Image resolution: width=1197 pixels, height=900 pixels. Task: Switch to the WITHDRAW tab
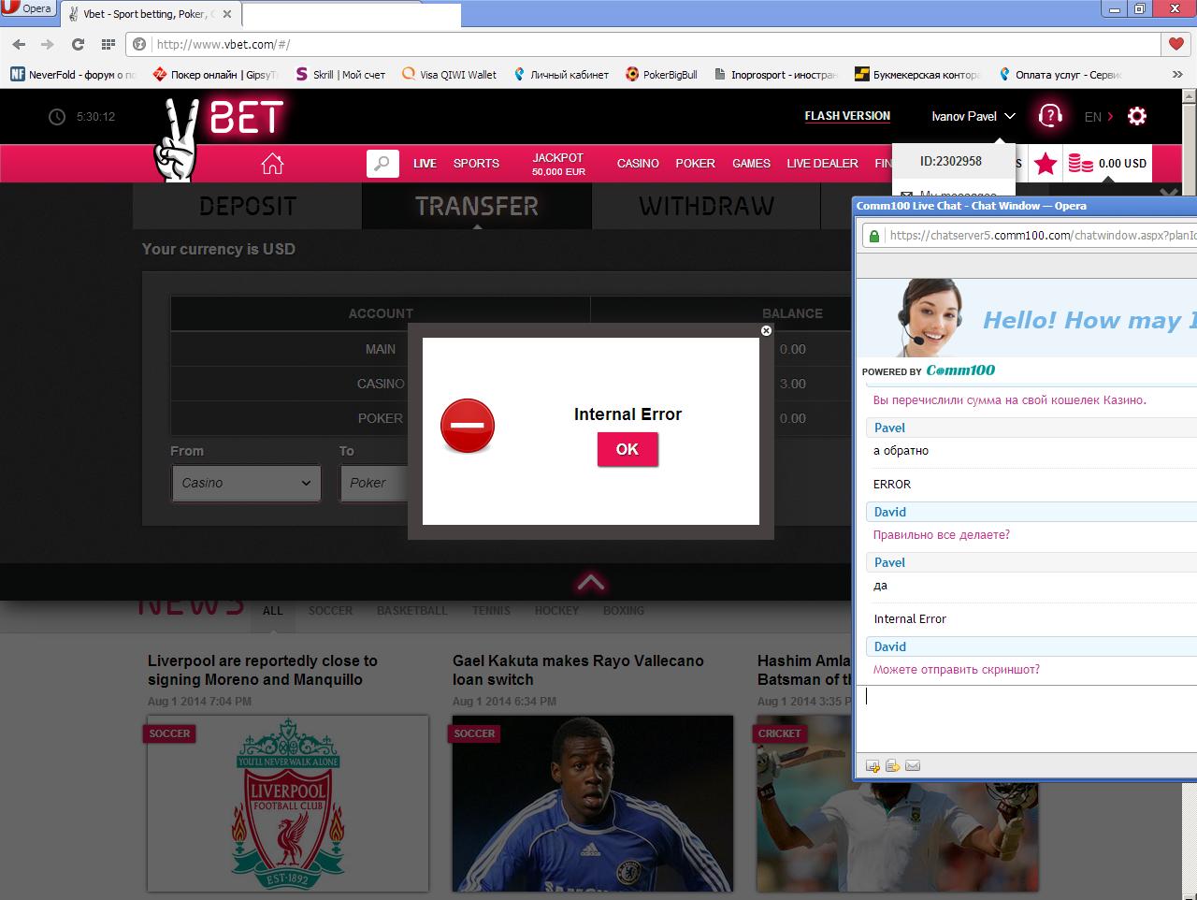(707, 206)
